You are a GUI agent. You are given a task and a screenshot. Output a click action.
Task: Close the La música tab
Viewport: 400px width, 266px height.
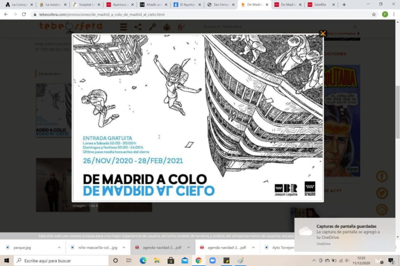point(65,5)
